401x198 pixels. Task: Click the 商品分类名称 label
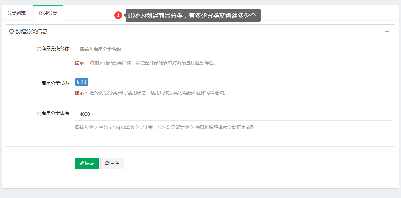53,49
